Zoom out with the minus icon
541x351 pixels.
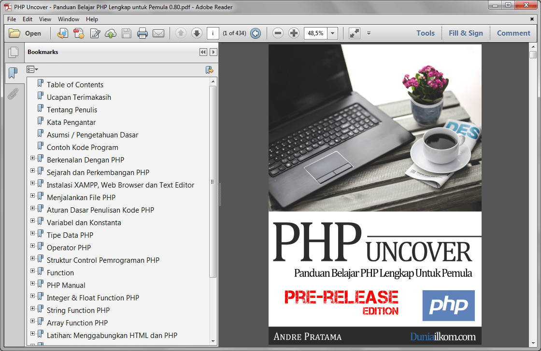pos(278,33)
